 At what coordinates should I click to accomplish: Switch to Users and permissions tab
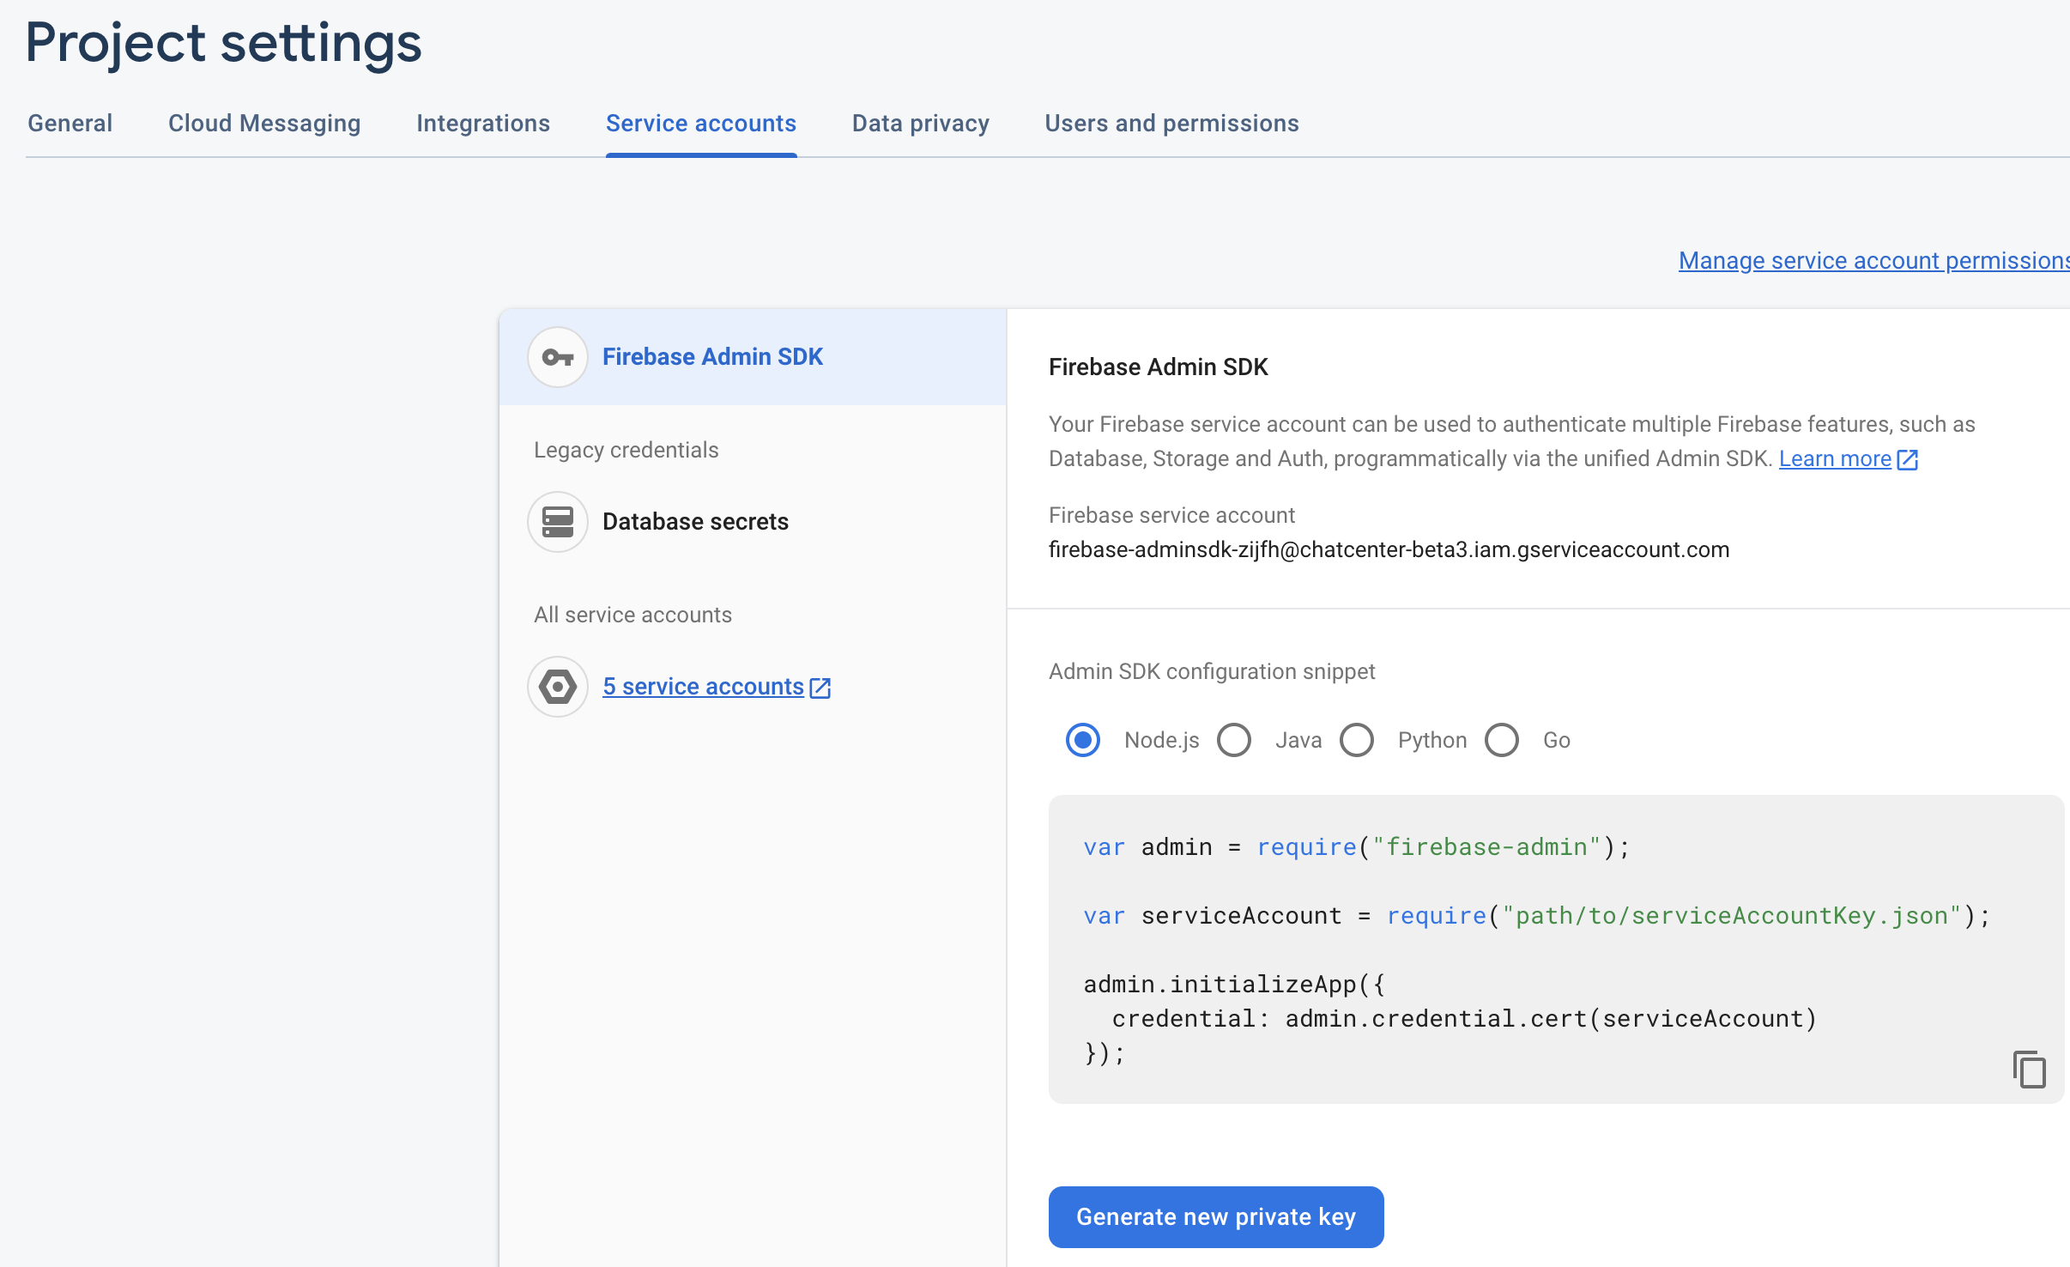pyautogui.click(x=1171, y=124)
